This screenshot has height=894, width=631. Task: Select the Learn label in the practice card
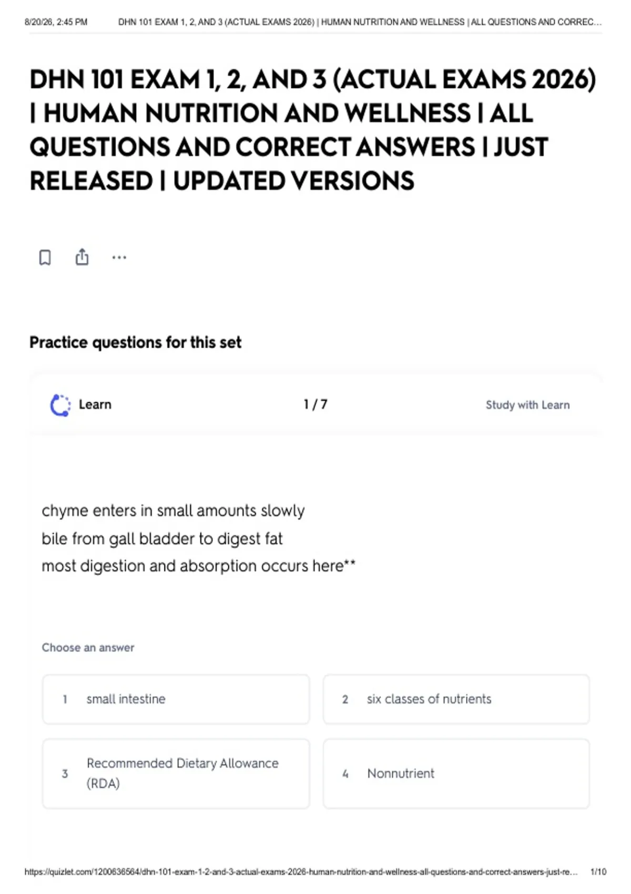coord(95,404)
